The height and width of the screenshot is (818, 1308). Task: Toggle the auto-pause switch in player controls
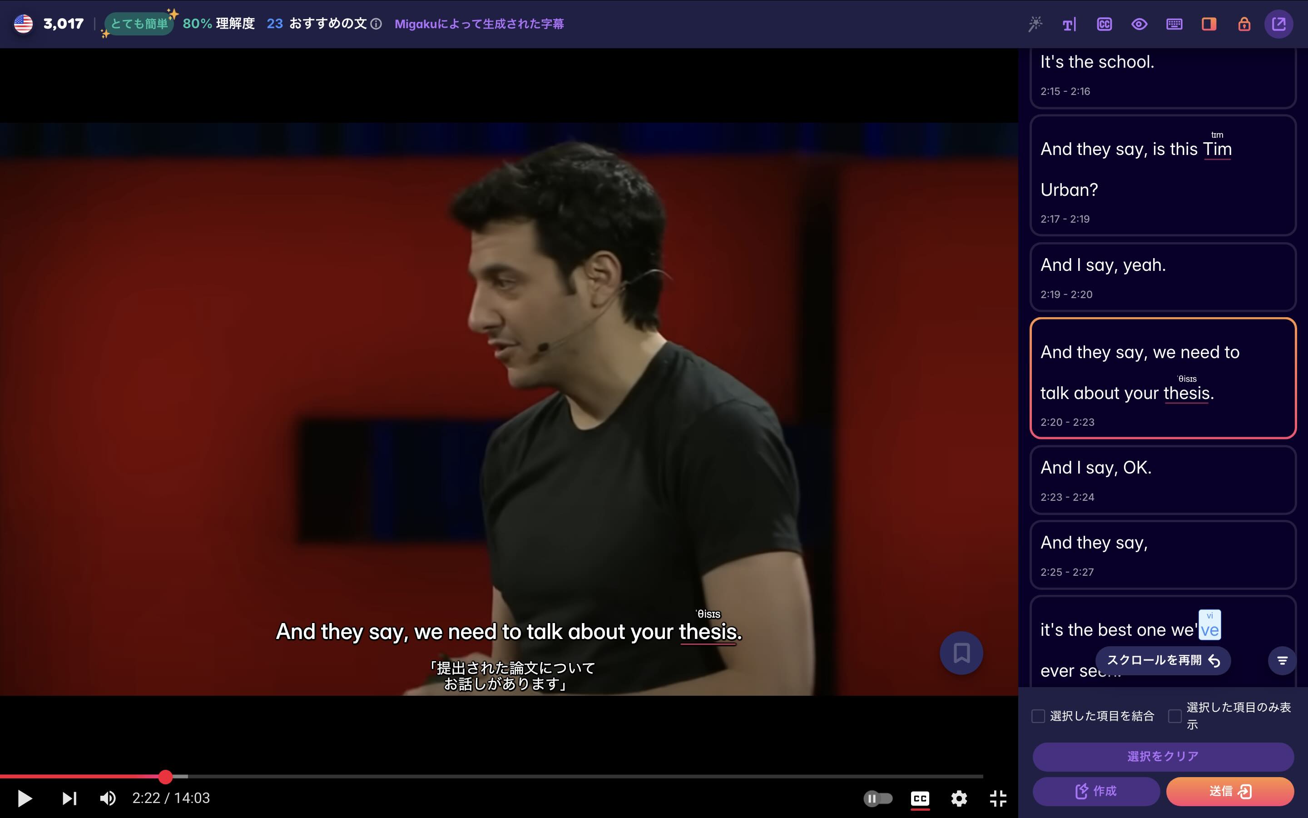(879, 798)
